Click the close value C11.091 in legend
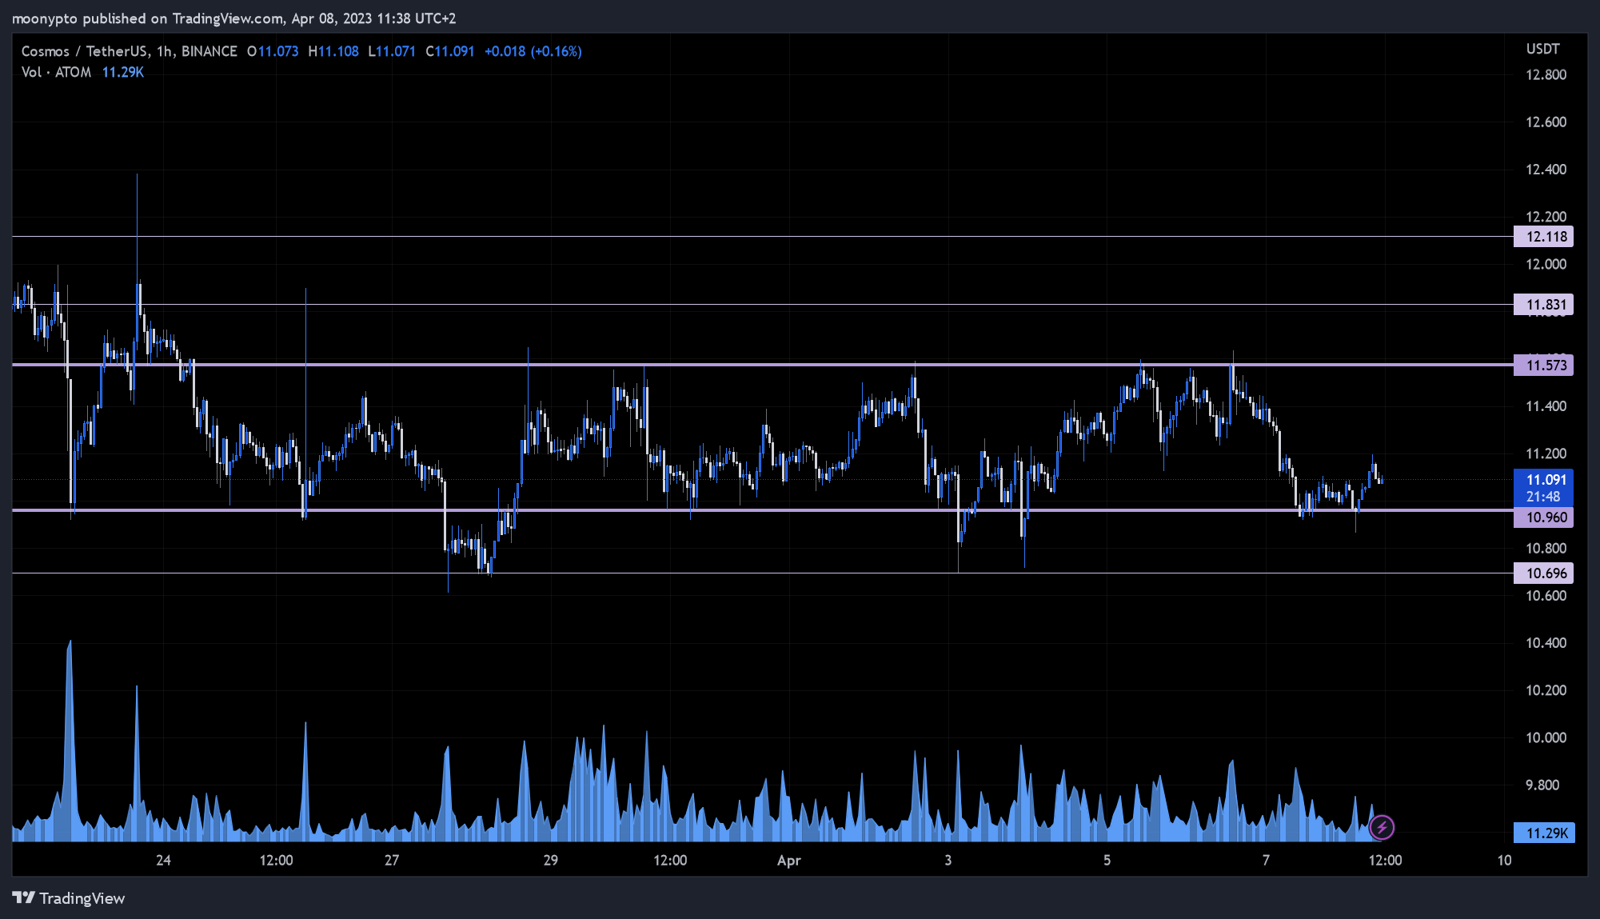This screenshot has height=919, width=1600. 449,51
